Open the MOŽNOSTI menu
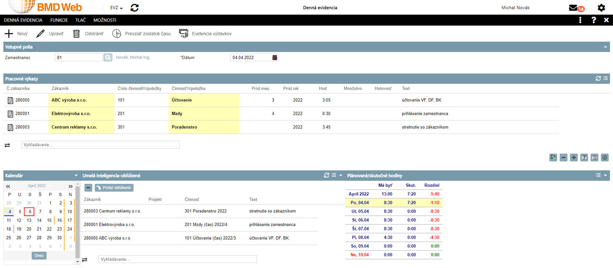Viewport: 613px width, 268px height. point(105,20)
